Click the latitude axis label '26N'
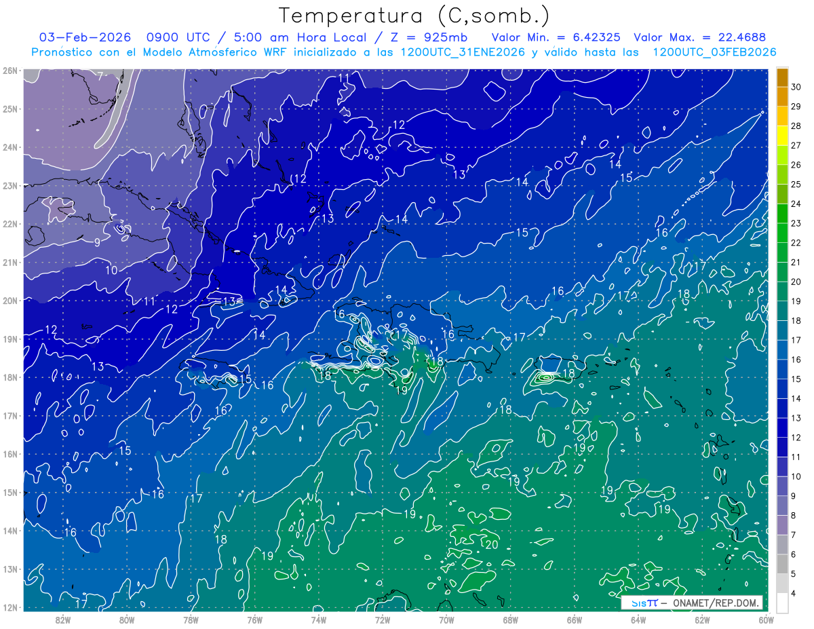Viewport: 814px width, 629px height. pos(9,71)
